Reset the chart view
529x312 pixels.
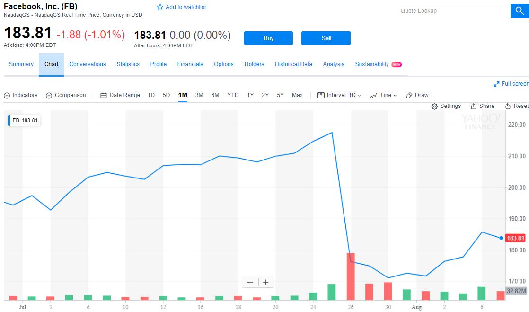509,107
